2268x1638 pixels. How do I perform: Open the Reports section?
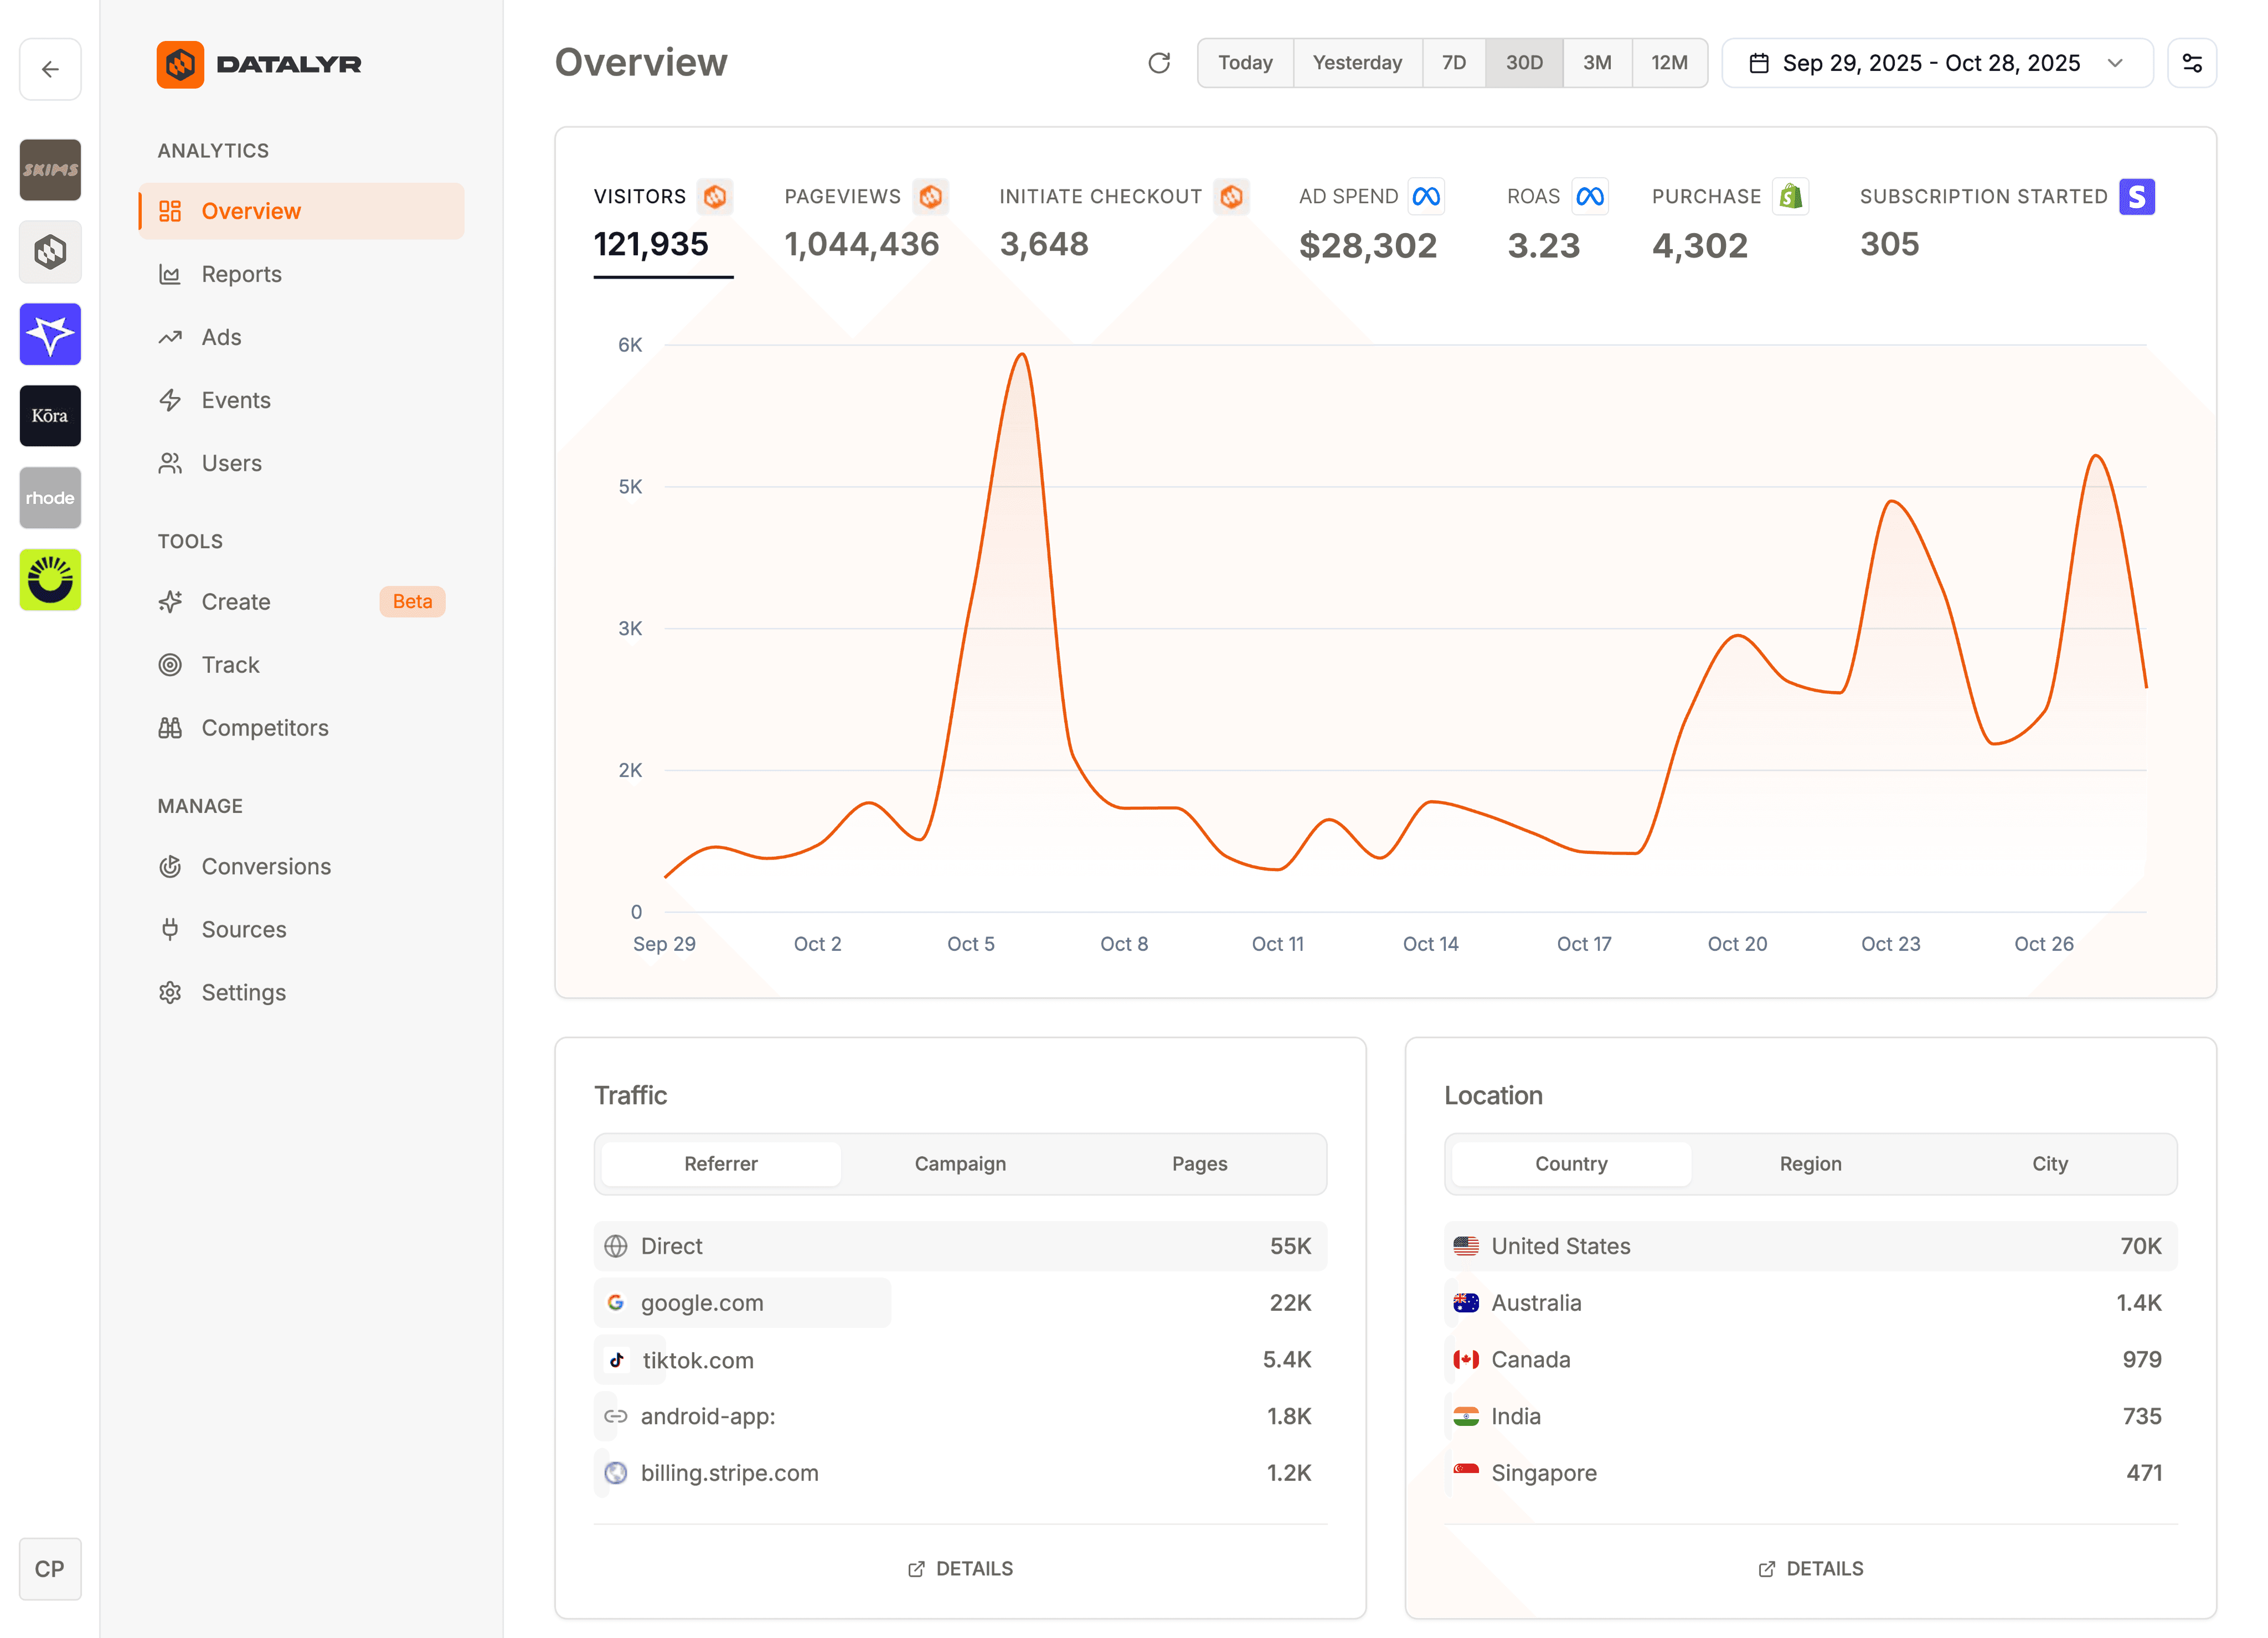(x=241, y=274)
